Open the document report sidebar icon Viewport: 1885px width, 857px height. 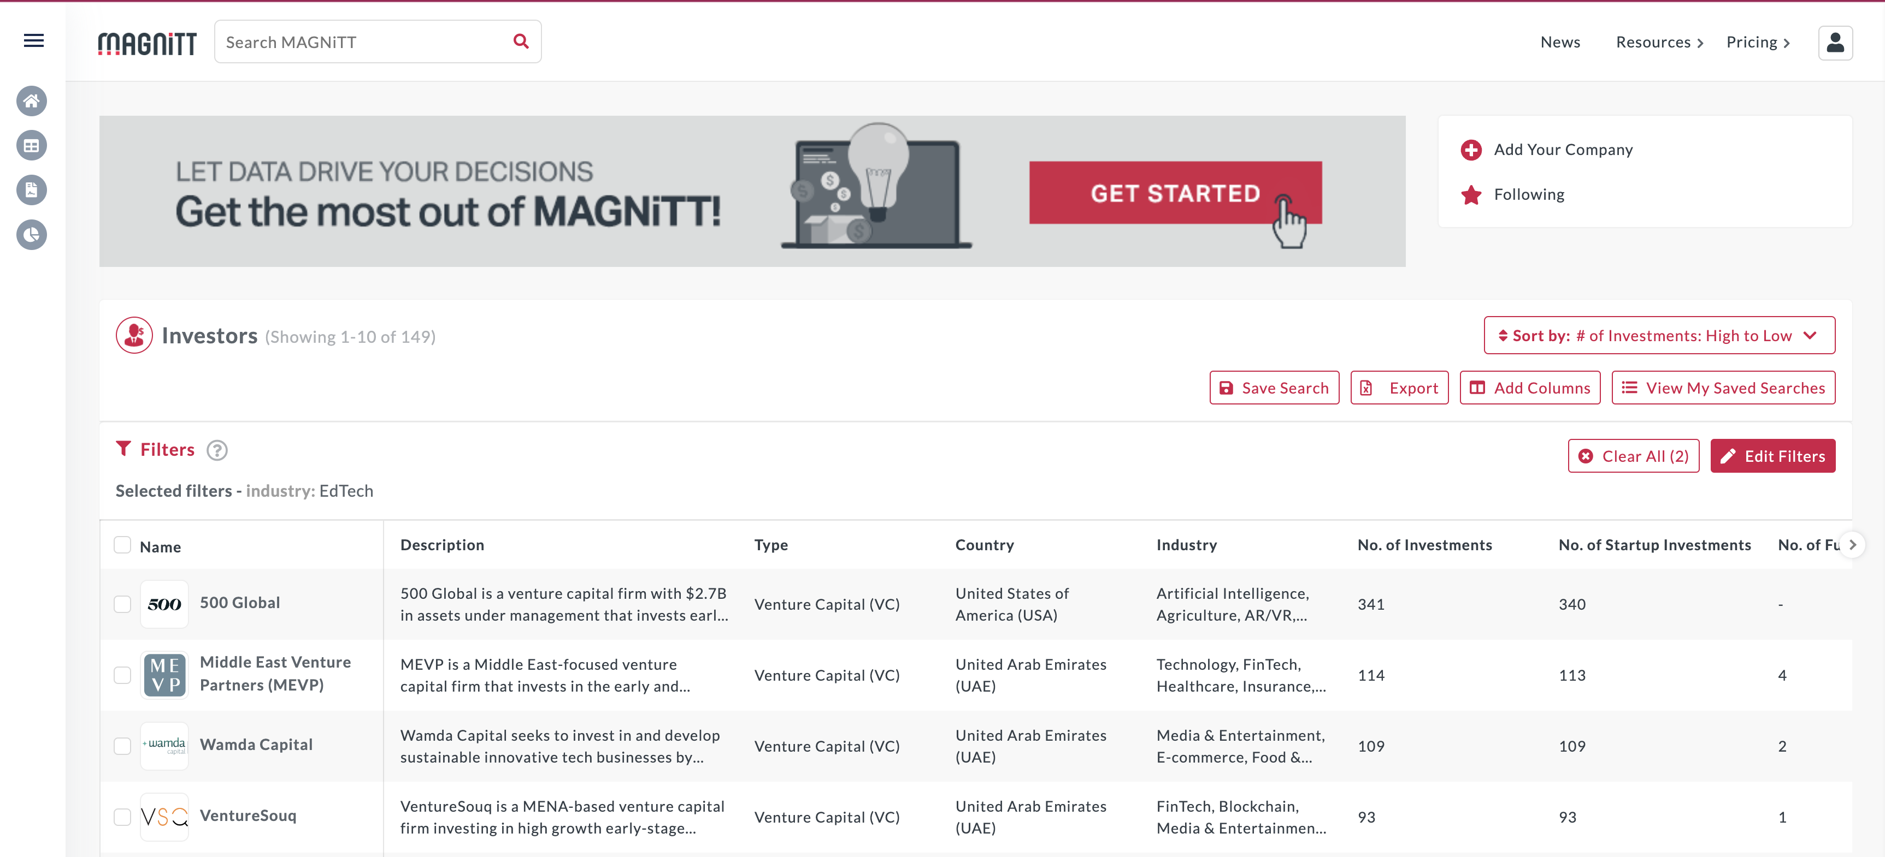(x=32, y=190)
